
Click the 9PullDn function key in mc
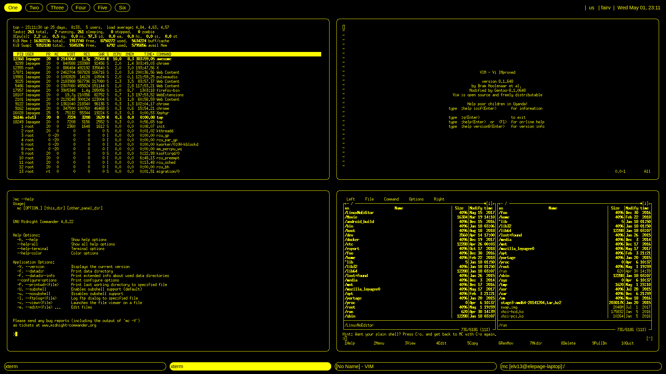pos(599,343)
